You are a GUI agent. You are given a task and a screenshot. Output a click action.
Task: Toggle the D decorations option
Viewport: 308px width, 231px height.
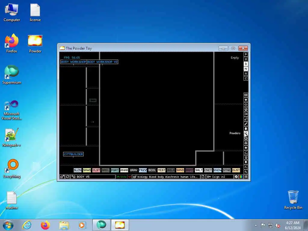click(x=246, y=64)
